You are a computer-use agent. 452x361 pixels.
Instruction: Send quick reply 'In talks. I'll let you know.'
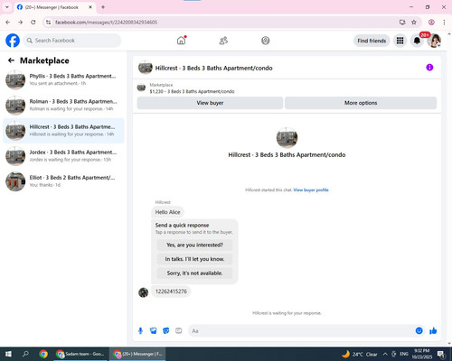click(194, 259)
